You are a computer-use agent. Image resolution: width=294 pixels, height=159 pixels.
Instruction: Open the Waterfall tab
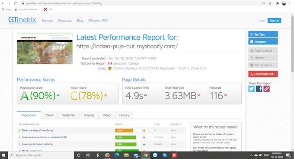pos(68,115)
